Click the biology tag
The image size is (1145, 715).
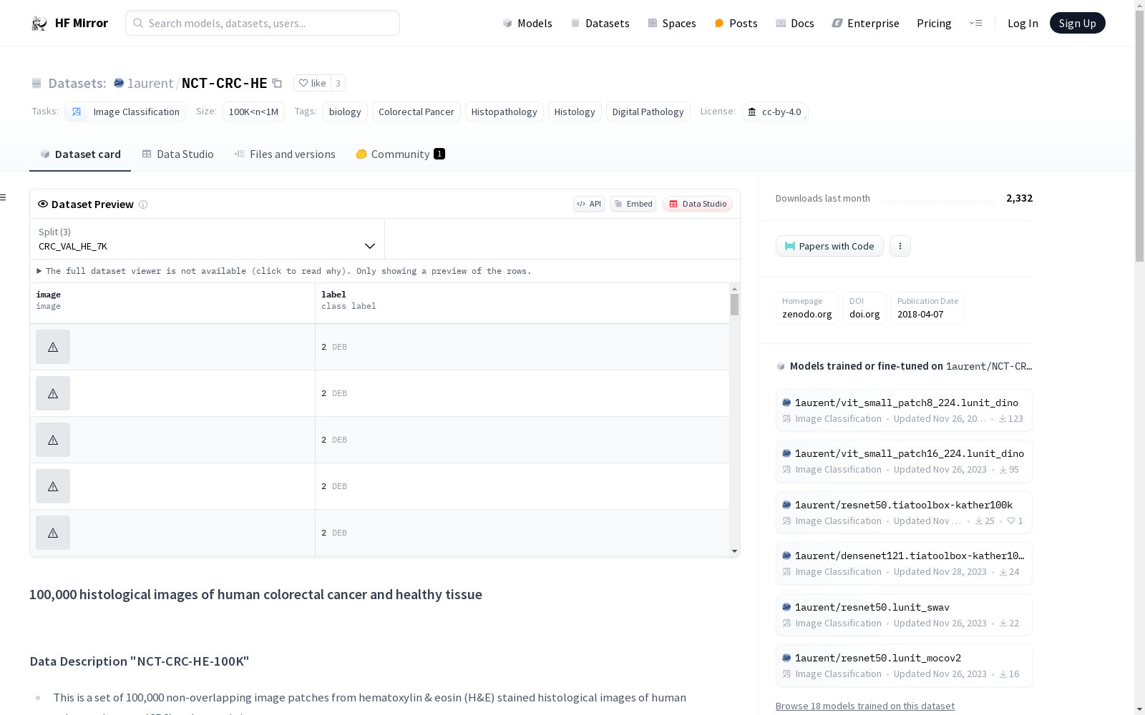pyautogui.click(x=345, y=112)
